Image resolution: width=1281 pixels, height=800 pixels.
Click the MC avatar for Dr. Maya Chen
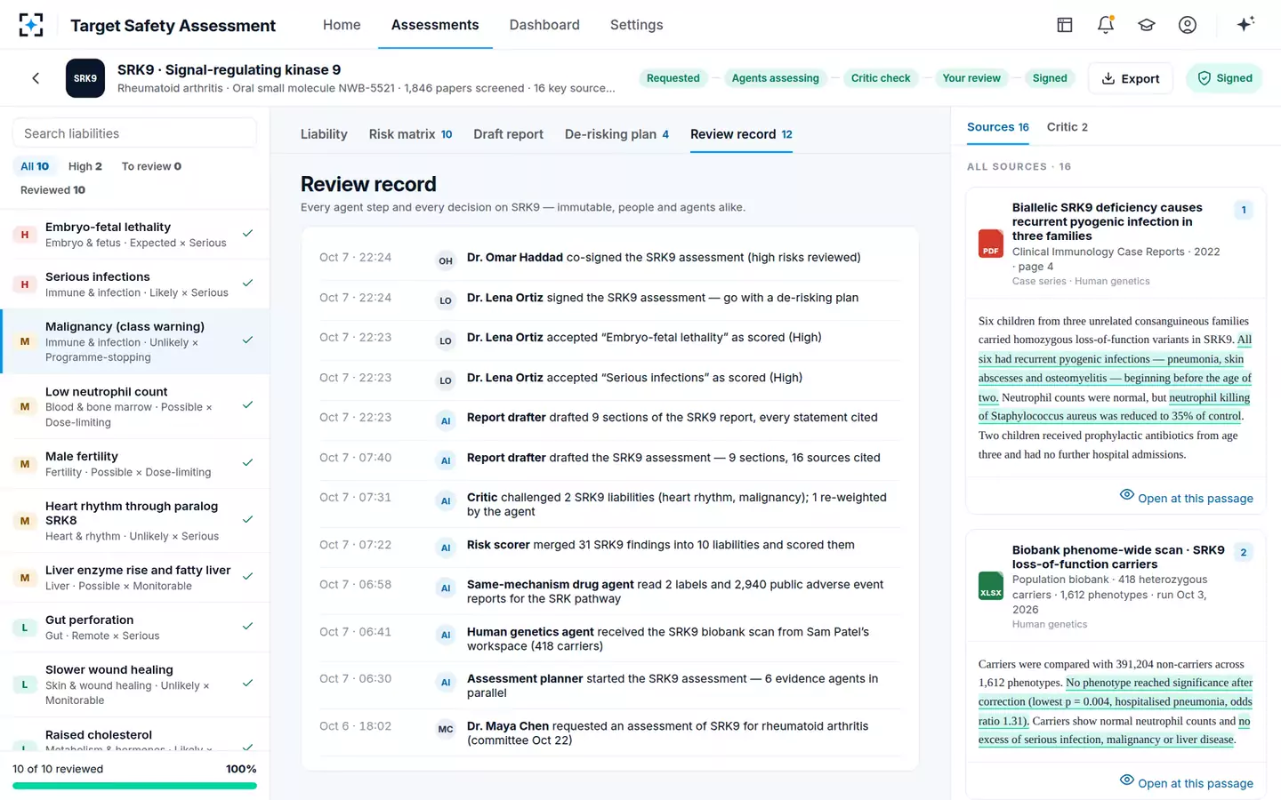(x=446, y=729)
